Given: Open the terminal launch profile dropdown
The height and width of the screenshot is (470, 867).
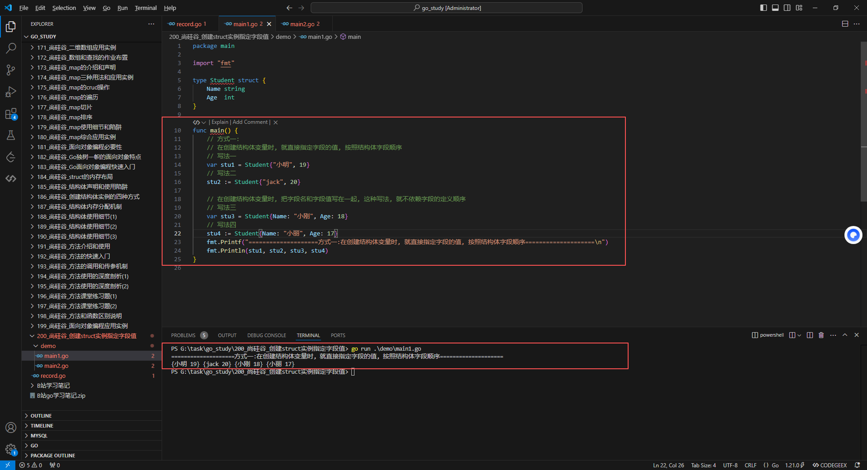Looking at the screenshot, I should tap(799, 335).
